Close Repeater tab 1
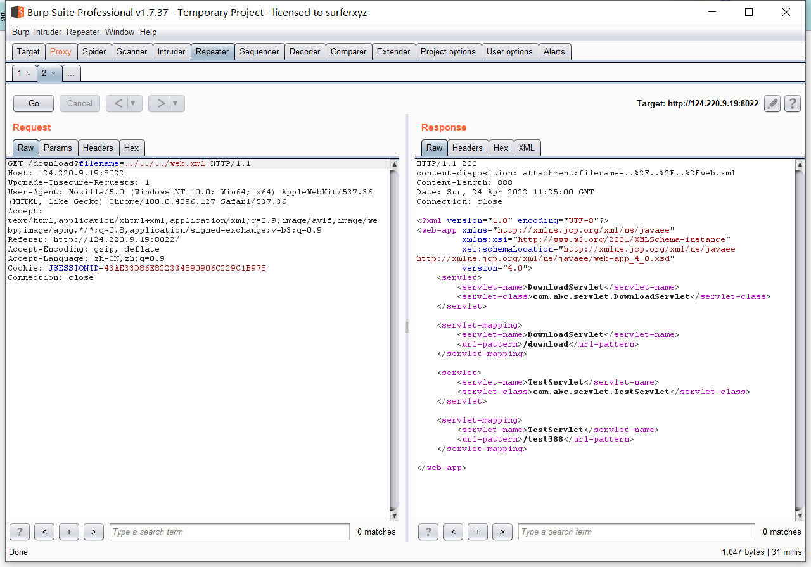 (29, 74)
